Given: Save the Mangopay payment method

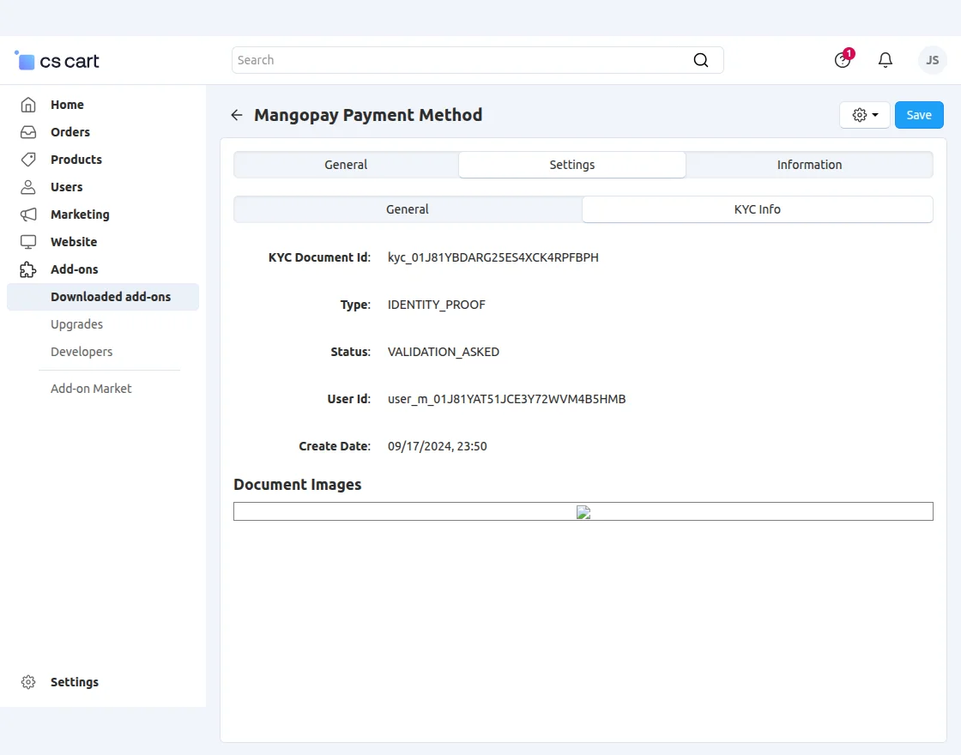Looking at the screenshot, I should tap(919, 115).
